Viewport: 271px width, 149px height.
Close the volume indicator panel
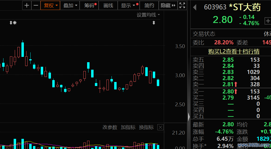[160, 127]
